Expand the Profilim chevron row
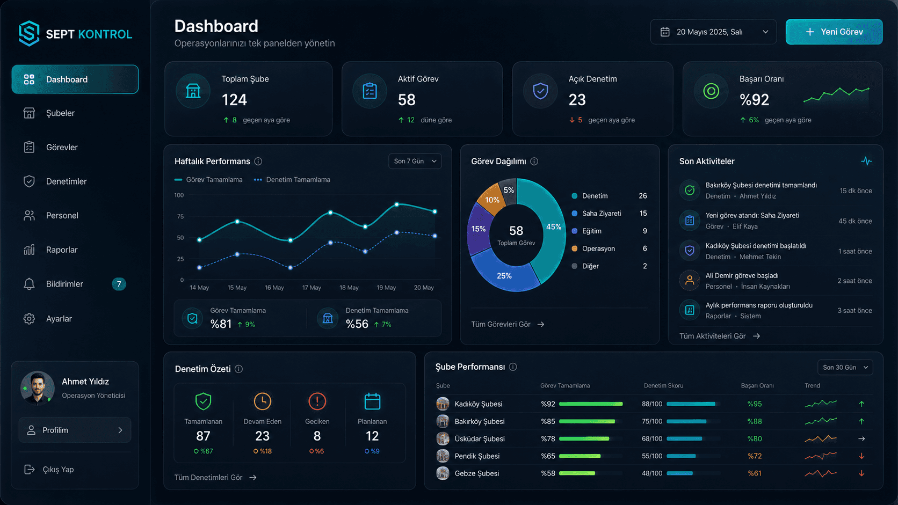The image size is (898, 505). click(x=75, y=430)
